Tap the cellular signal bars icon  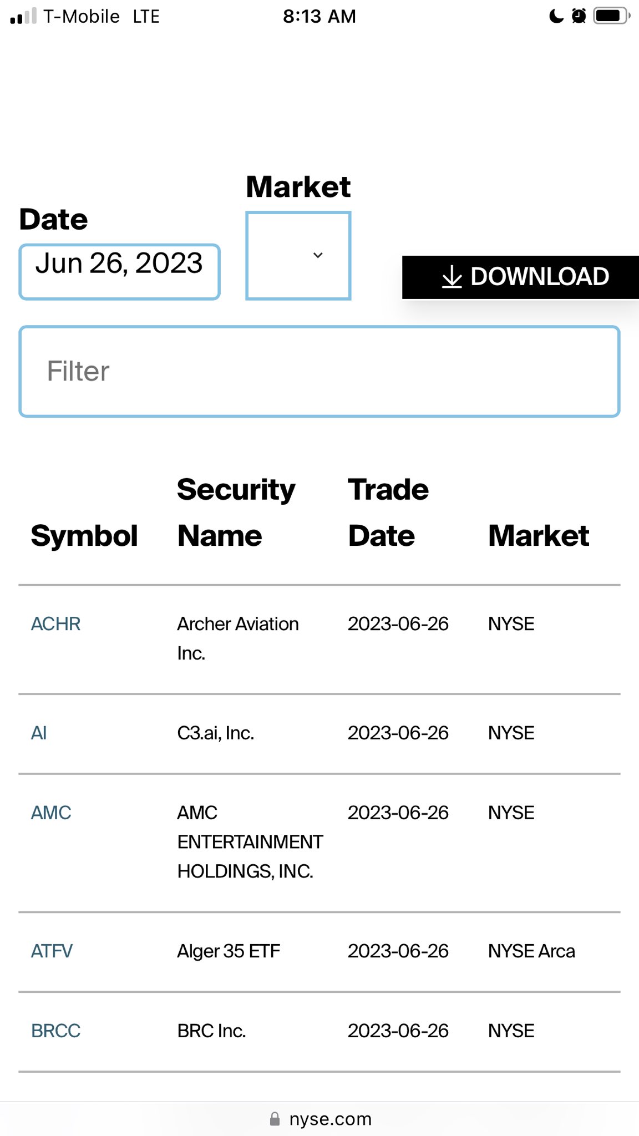(23, 16)
